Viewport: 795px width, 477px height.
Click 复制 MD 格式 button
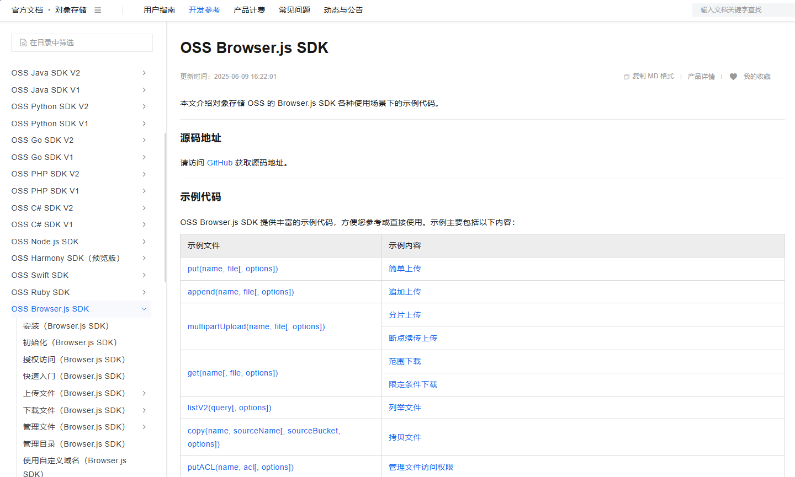click(x=649, y=76)
